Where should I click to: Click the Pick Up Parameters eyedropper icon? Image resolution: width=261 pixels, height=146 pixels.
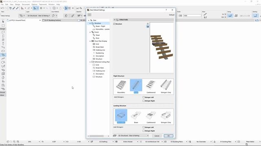coord(14,8)
